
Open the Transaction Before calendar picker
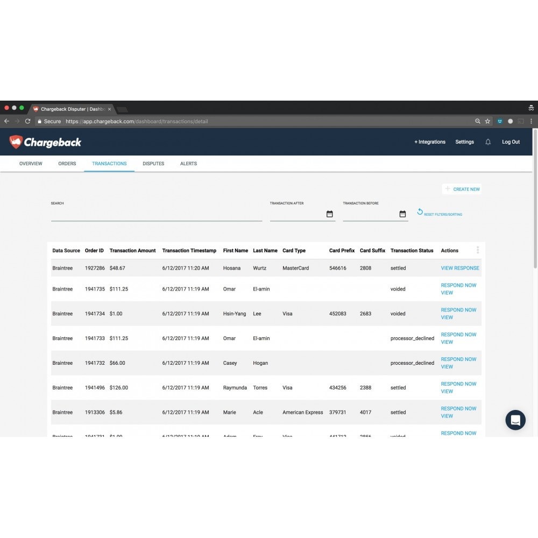(x=402, y=214)
